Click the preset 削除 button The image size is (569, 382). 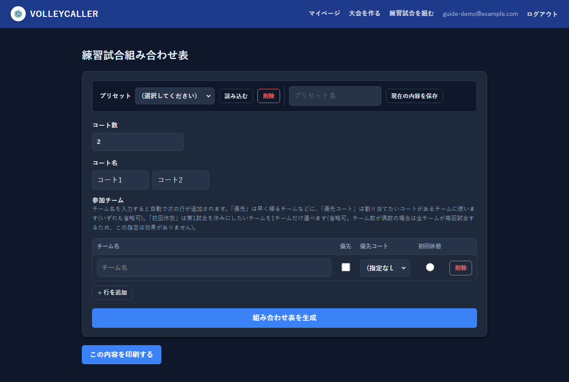(268, 96)
